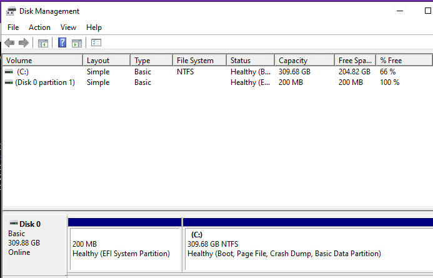The image size is (433, 278).
Task: Click the drive icon beside Disk 0 partition 1
Action: click(9, 82)
